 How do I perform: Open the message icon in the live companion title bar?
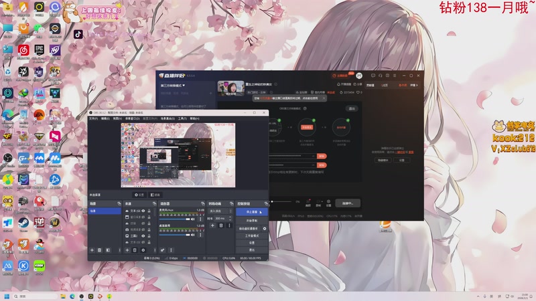point(373,76)
